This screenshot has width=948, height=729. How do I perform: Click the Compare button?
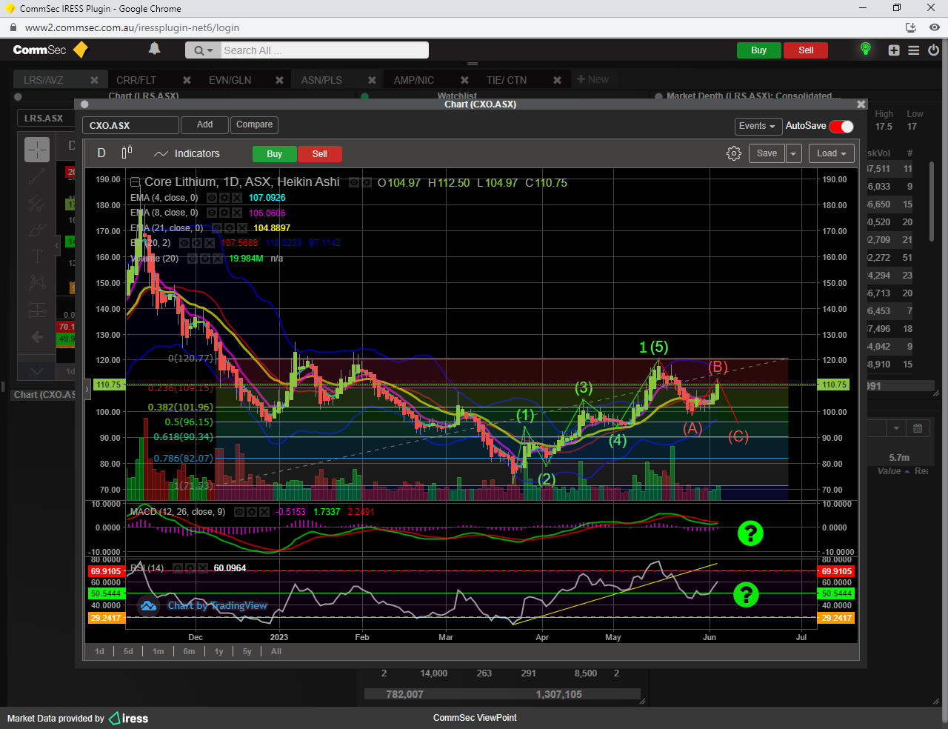[254, 124]
